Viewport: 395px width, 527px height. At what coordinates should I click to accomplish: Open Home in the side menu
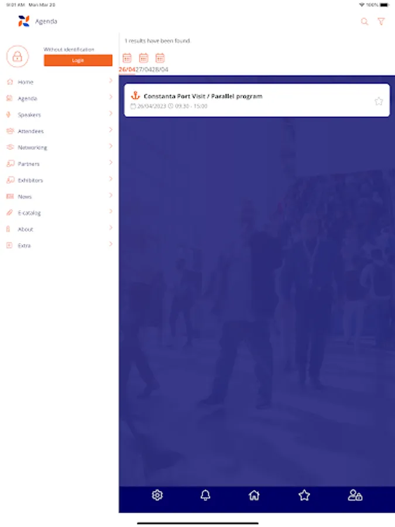(59, 82)
